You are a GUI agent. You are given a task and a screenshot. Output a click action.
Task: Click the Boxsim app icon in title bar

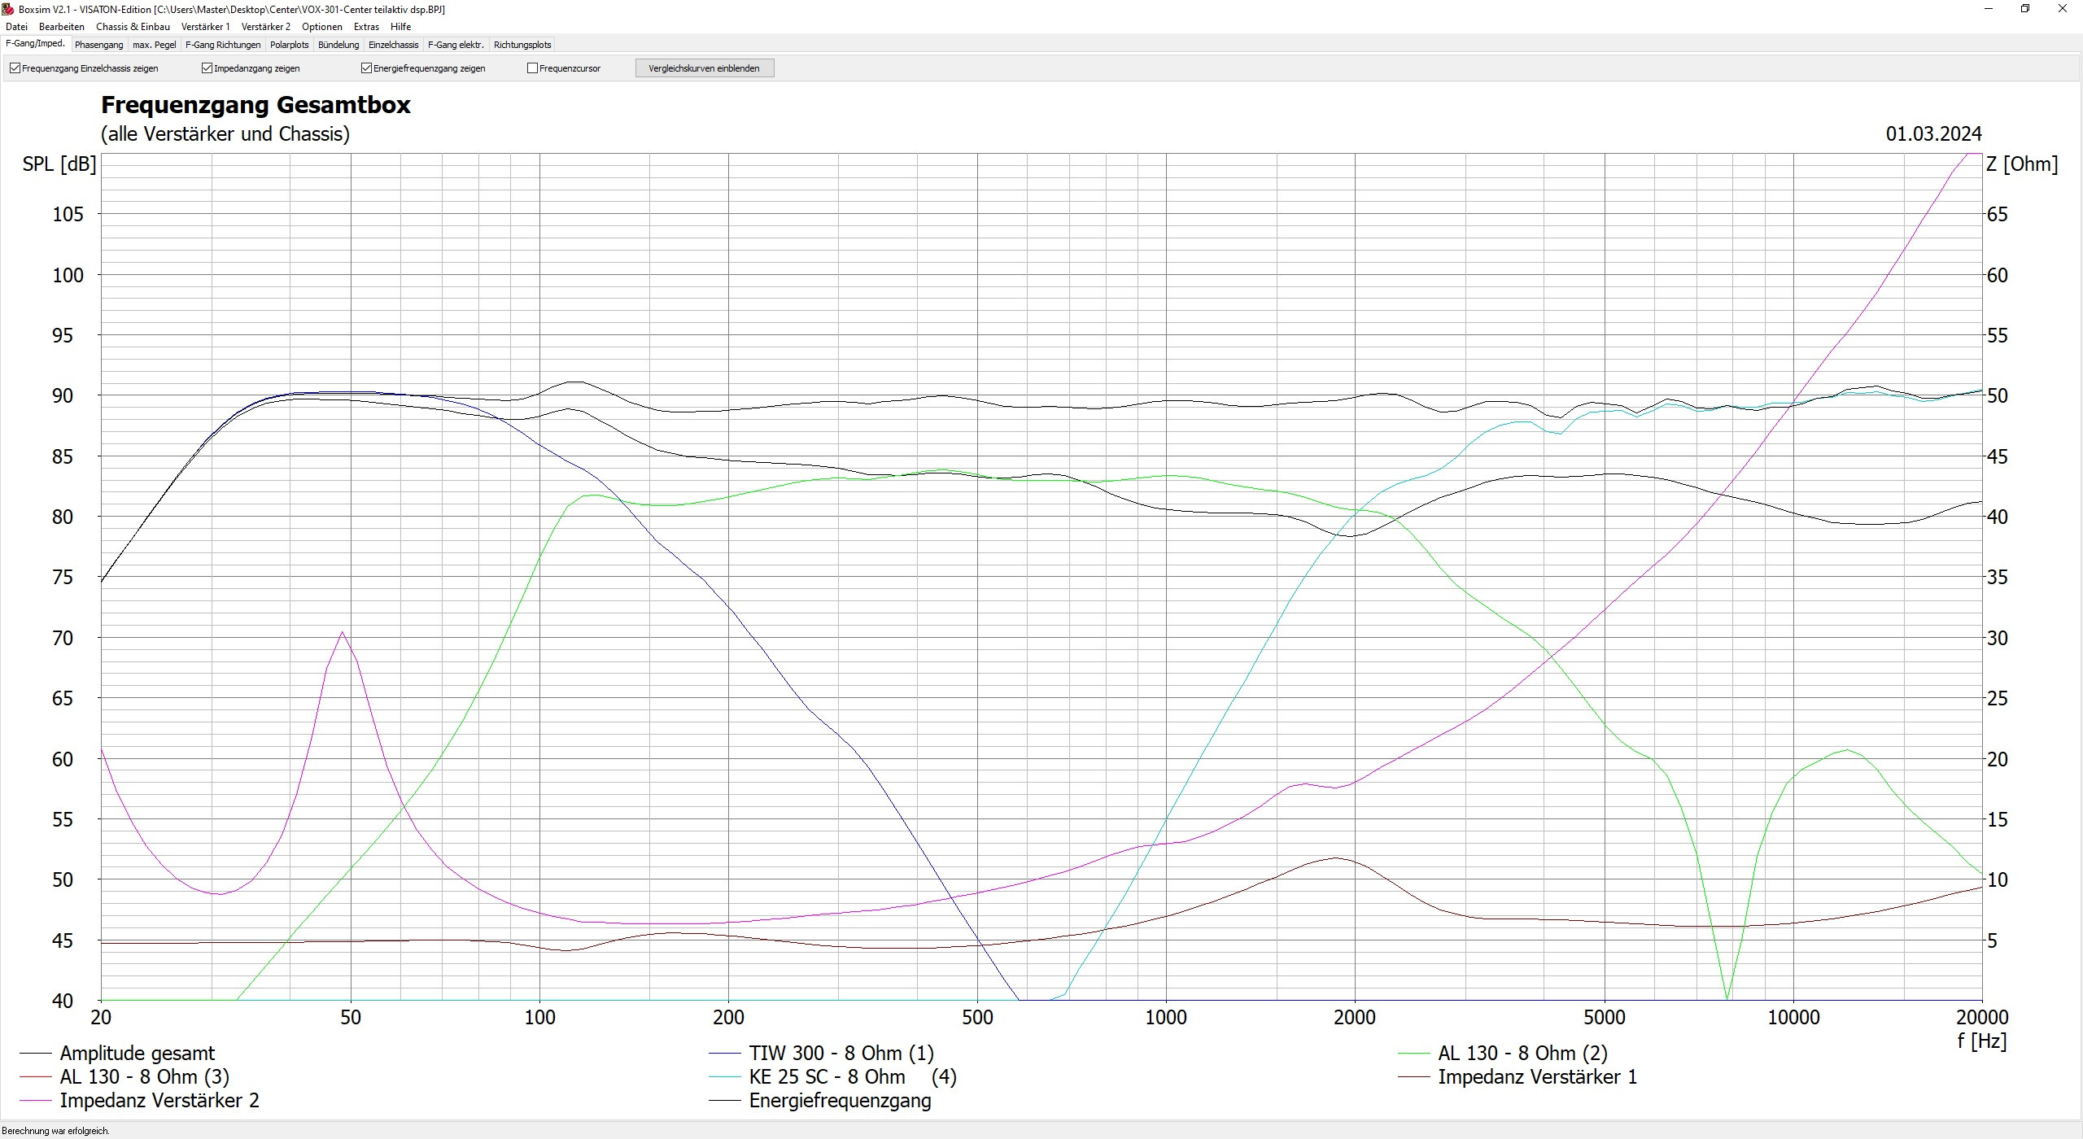(8, 9)
